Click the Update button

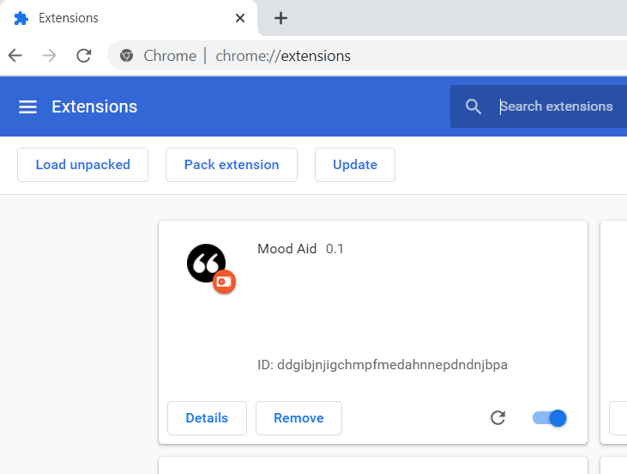355,165
